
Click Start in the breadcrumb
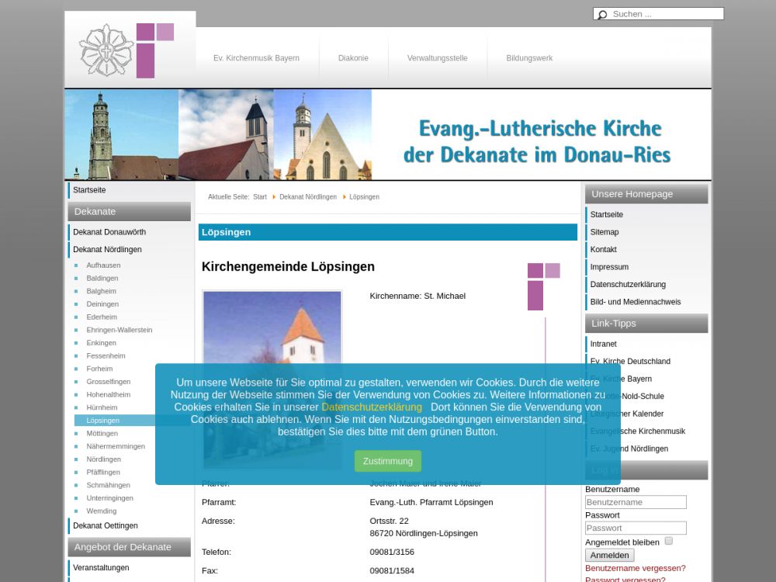pyautogui.click(x=259, y=197)
